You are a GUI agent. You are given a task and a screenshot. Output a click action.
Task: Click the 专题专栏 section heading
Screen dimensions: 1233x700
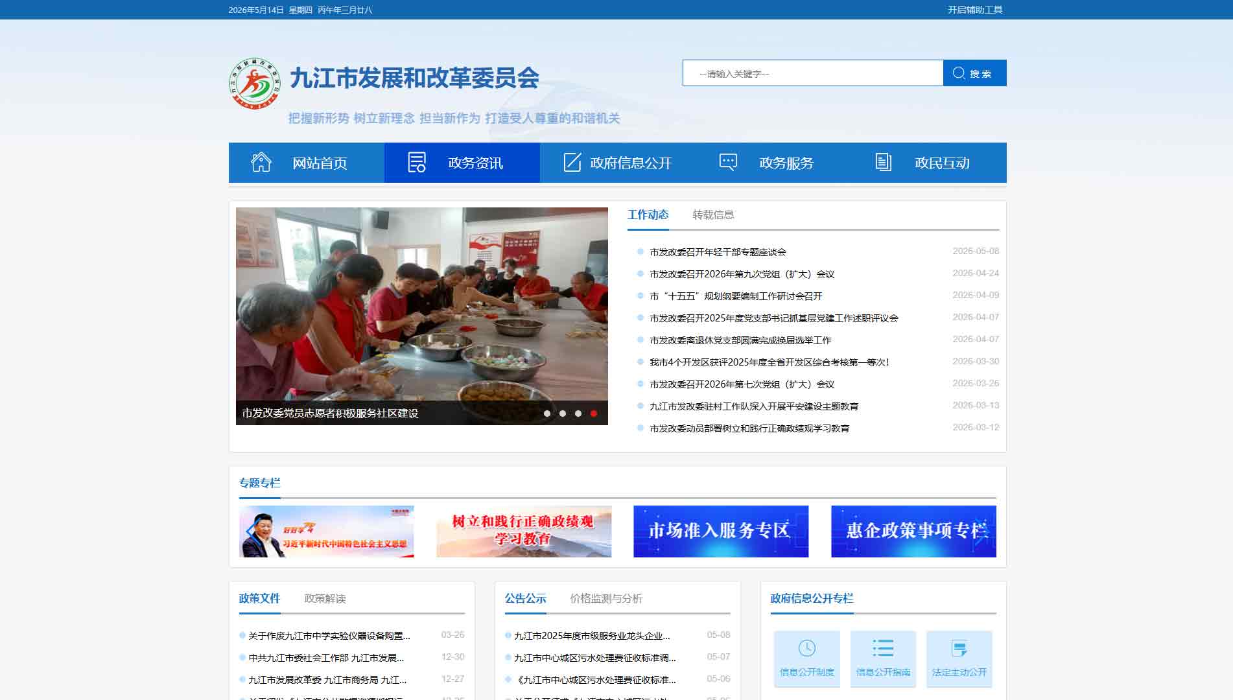259,483
